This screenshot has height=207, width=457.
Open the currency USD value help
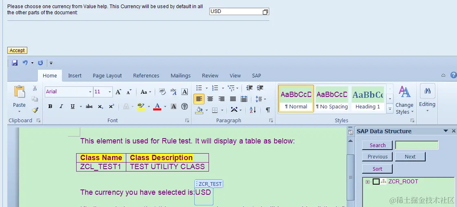(265, 12)
